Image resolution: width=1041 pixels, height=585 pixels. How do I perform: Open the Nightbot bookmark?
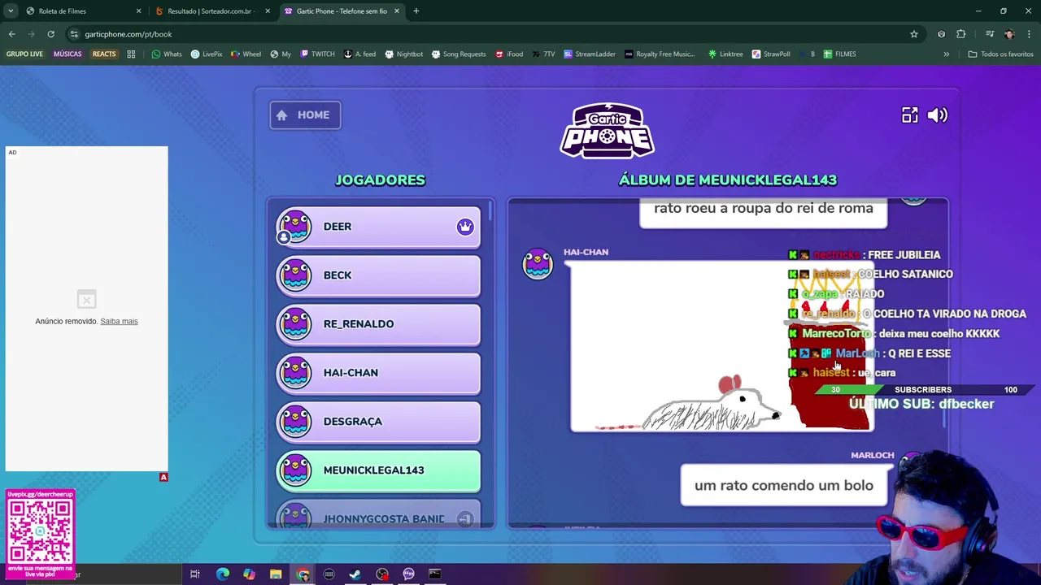[x=404, y=54]
